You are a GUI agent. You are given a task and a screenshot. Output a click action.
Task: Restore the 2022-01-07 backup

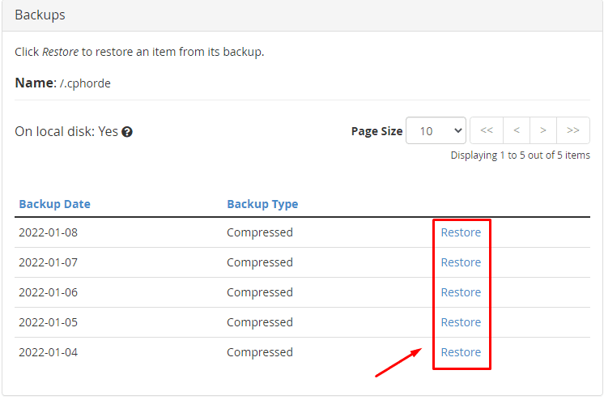(461, 262)
